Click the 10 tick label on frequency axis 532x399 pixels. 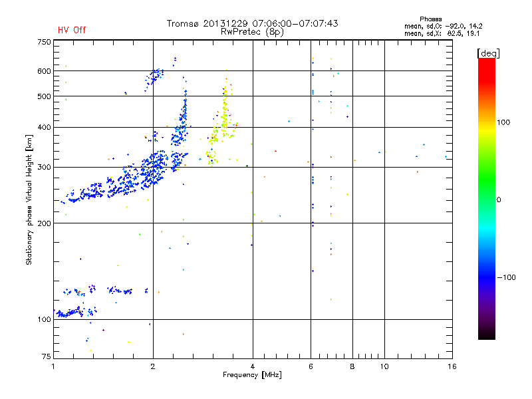pos(384,367)
